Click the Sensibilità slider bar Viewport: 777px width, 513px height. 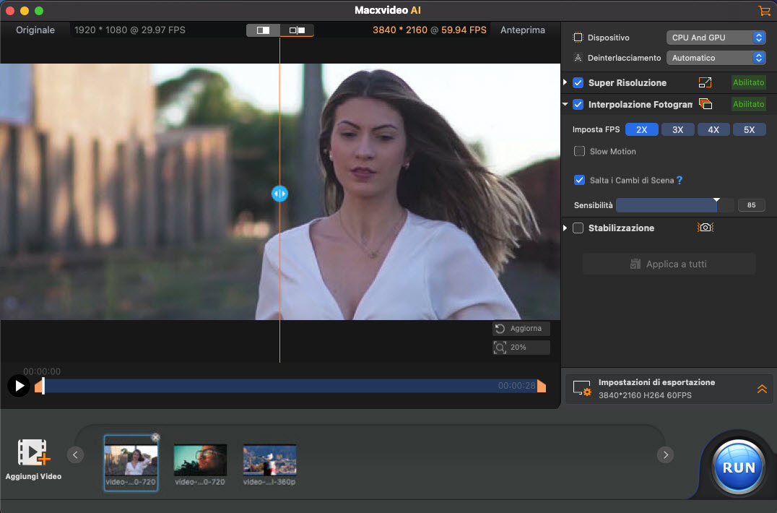coord(674,205)
